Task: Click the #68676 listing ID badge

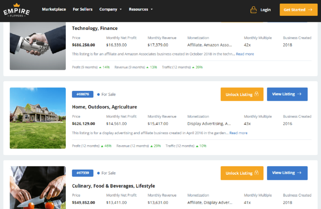Action: pyautogui.click(x=82, y=94)
